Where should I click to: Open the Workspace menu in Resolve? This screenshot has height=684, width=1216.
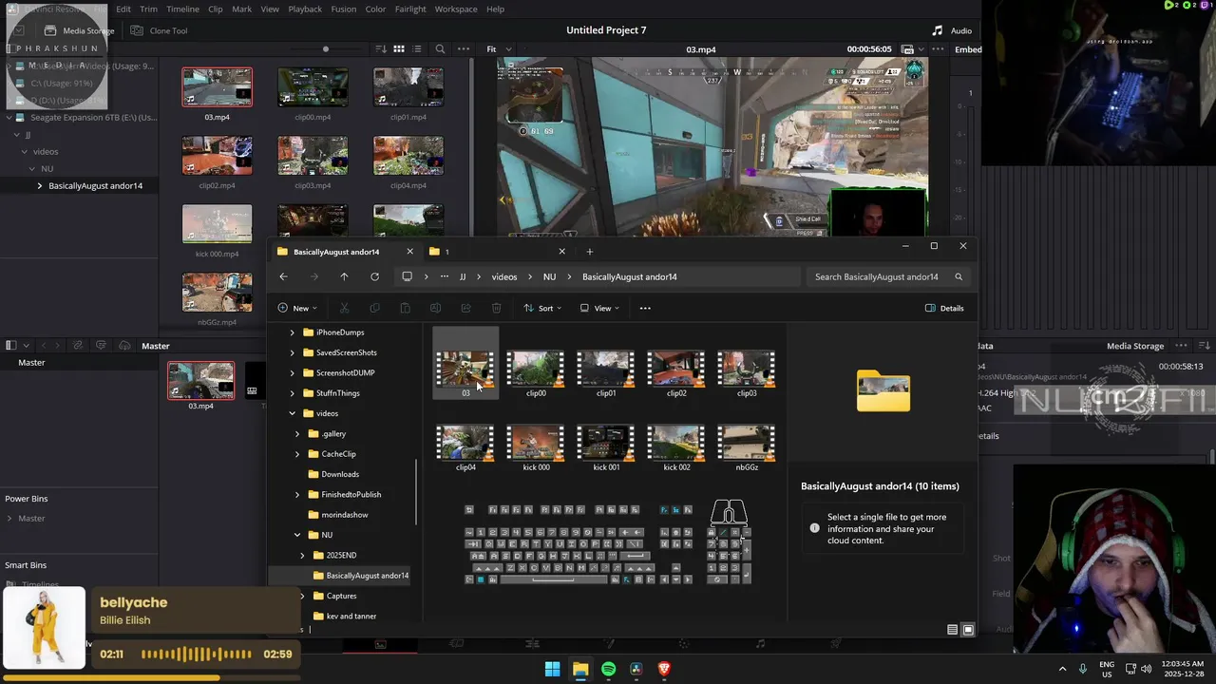[456, 9]
